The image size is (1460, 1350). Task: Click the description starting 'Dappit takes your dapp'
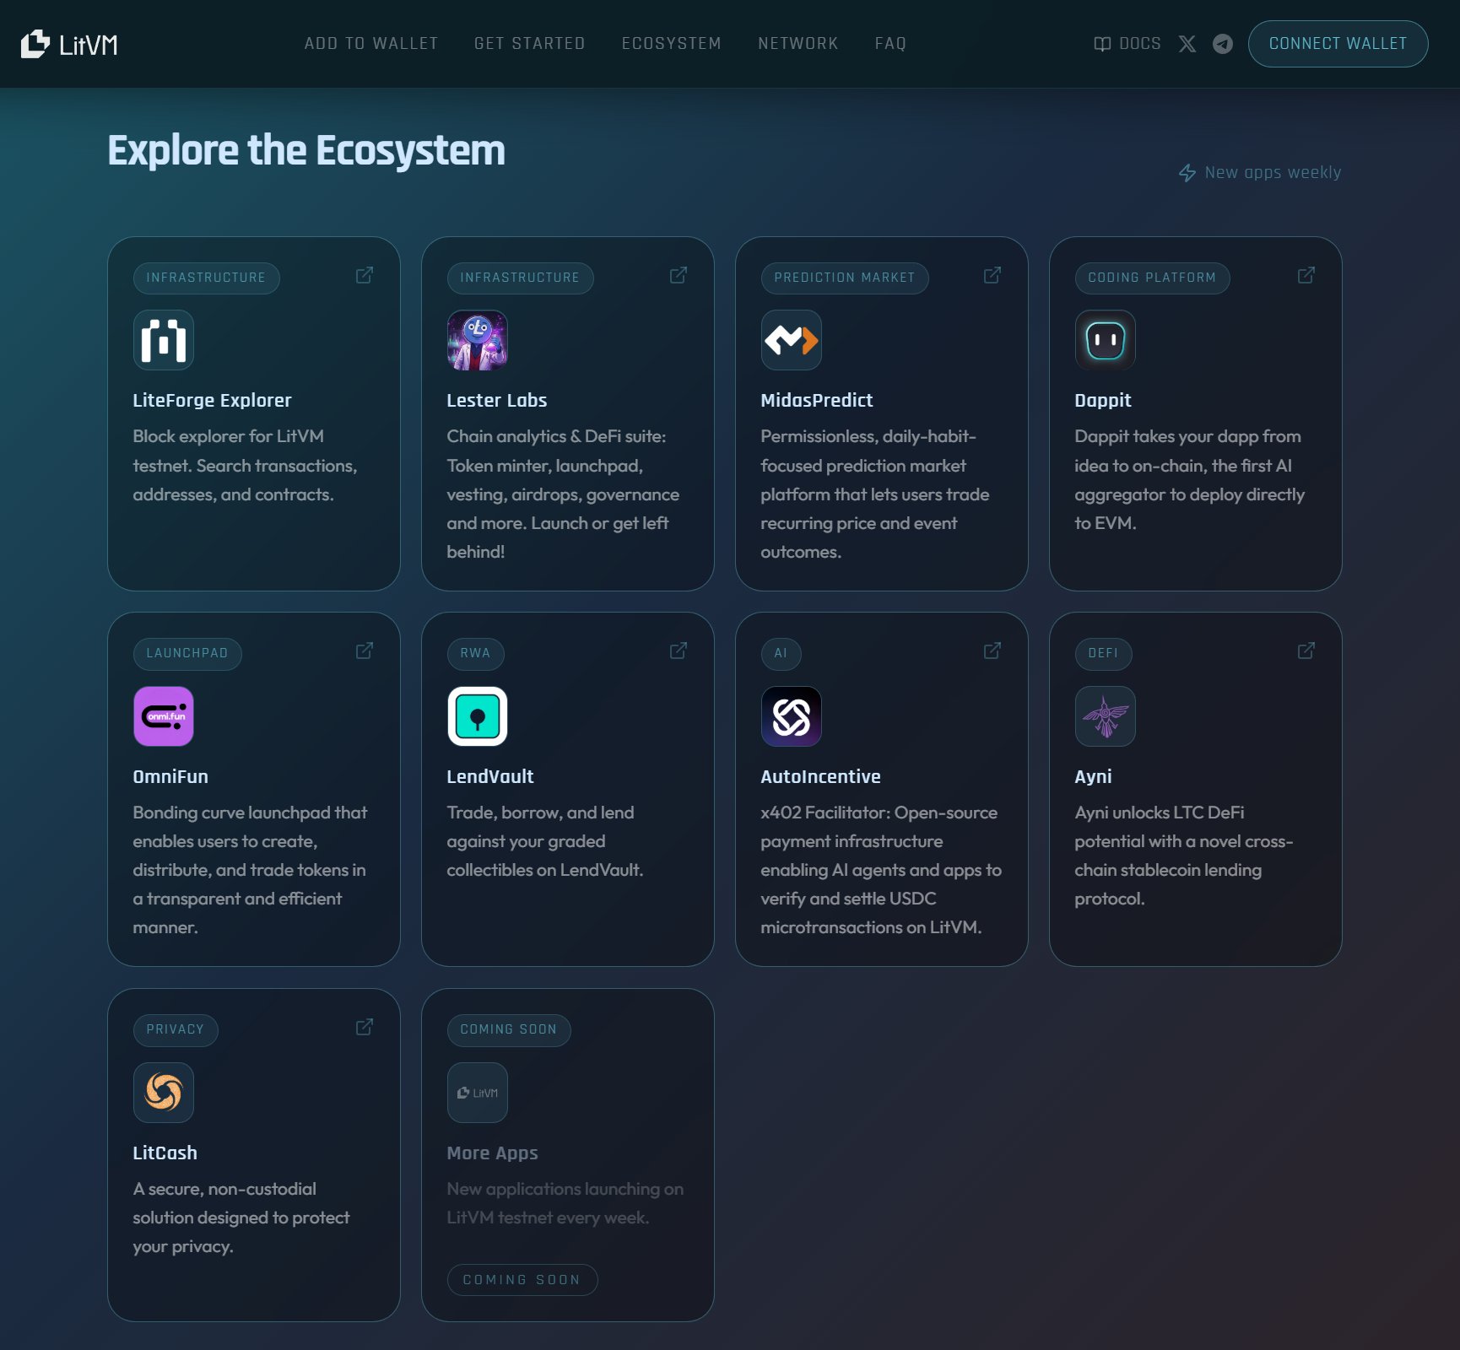coord(1190,480)
